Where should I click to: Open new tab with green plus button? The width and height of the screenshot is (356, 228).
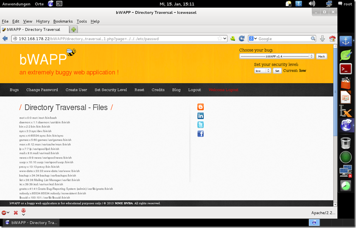[73, 29]
